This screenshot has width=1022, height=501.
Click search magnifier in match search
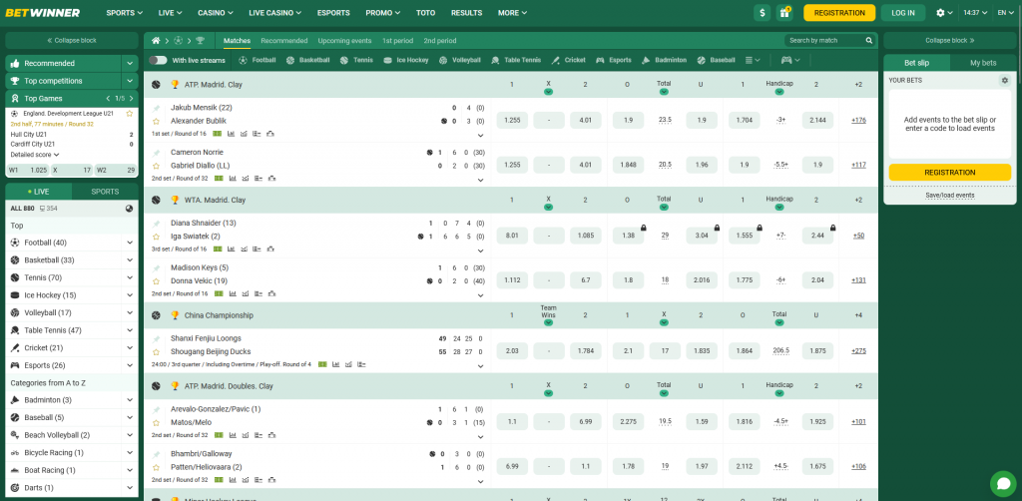click(869, 40)
